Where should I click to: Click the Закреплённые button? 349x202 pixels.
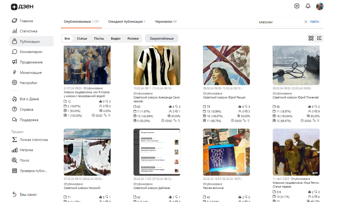(x=162, y=38)
